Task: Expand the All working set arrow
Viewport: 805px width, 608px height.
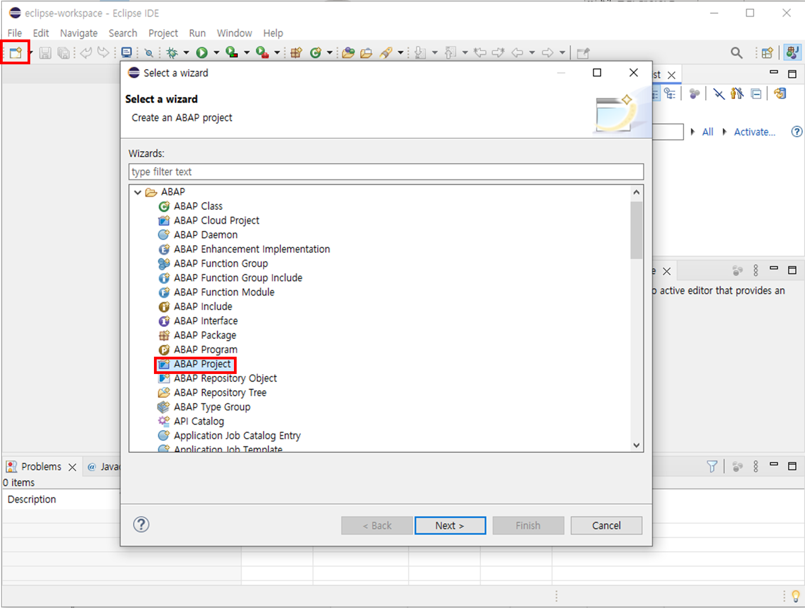Action: click(693, 132)
